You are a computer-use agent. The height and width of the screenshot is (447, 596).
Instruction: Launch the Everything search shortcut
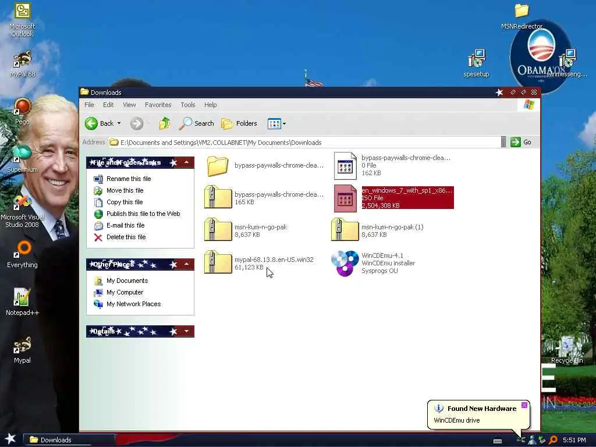click(x=22, y=254)
